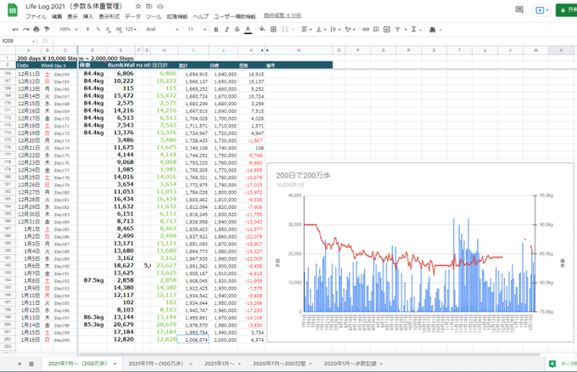577x372 pixels.
Task: Insert a comment from the toolbar
Action: [376, 29]
